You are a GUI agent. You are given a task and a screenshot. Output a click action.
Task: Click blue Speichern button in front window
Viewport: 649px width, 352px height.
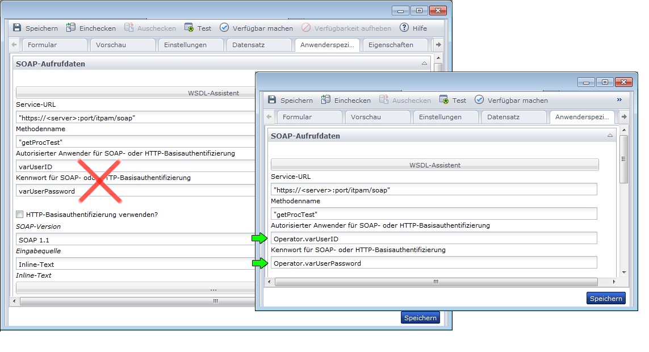tap(606, 298)
